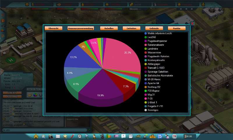Open the gold podium ranking icon

[x=152, y=136]
